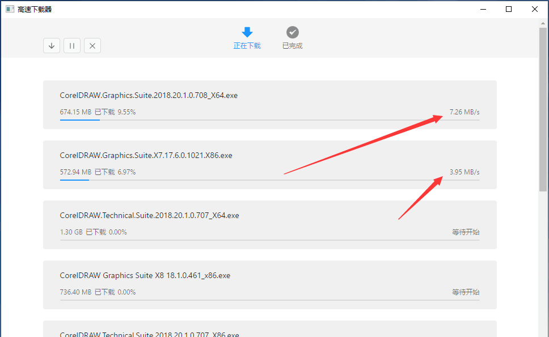
Task: Click progress bar of Graphics Suite X7 X86
Action: 269,180
